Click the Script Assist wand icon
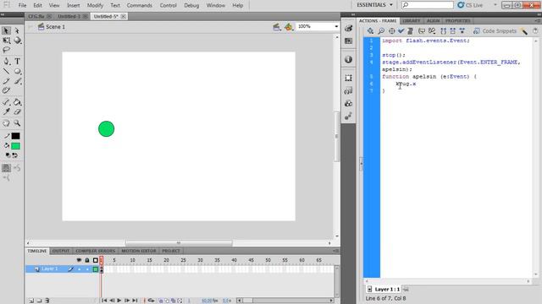The height and width of the screenshot is (304, 542). click(x=525, y=31)
